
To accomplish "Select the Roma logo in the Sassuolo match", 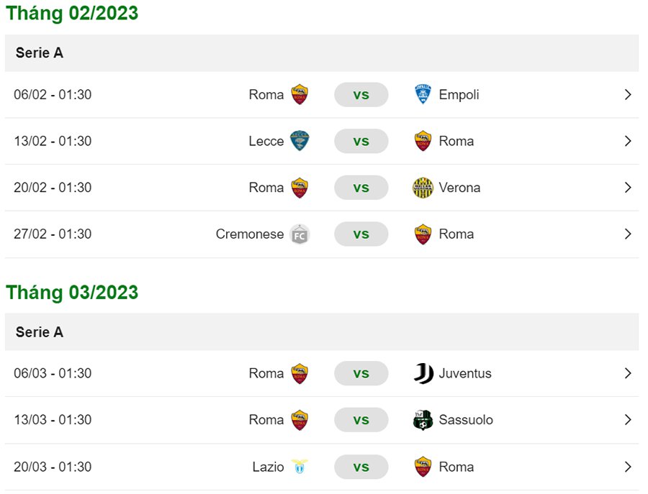I will click(x=300, y=420).
